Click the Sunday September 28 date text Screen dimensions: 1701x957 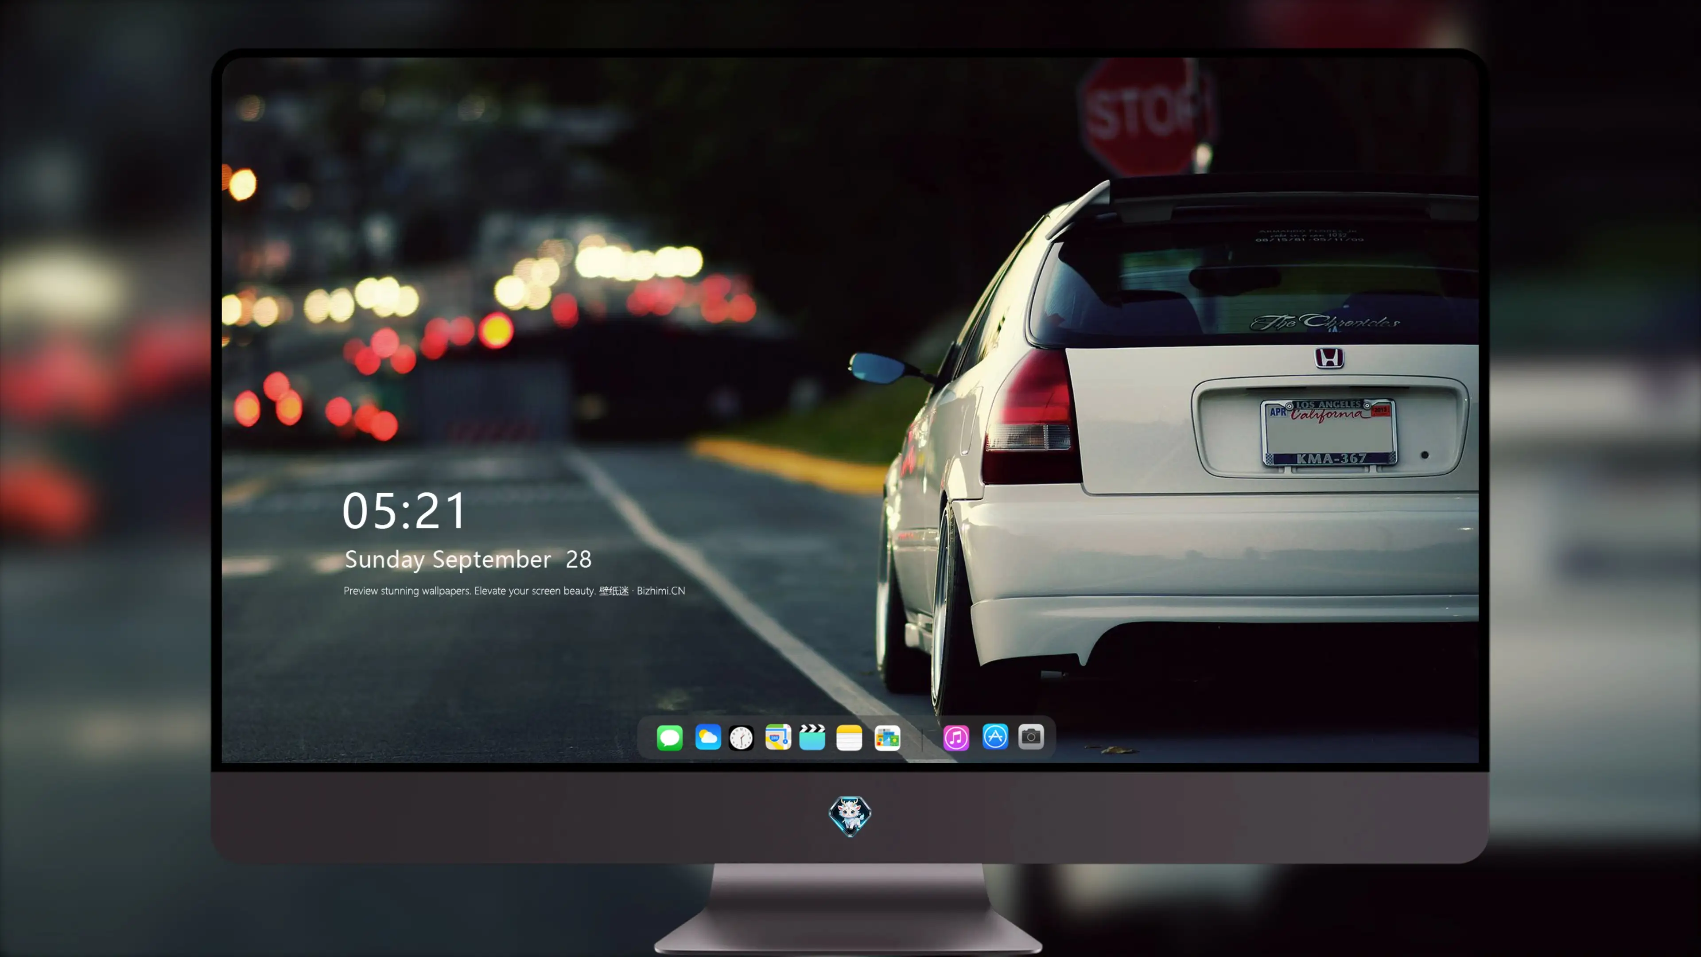click(x=468, y=560)
